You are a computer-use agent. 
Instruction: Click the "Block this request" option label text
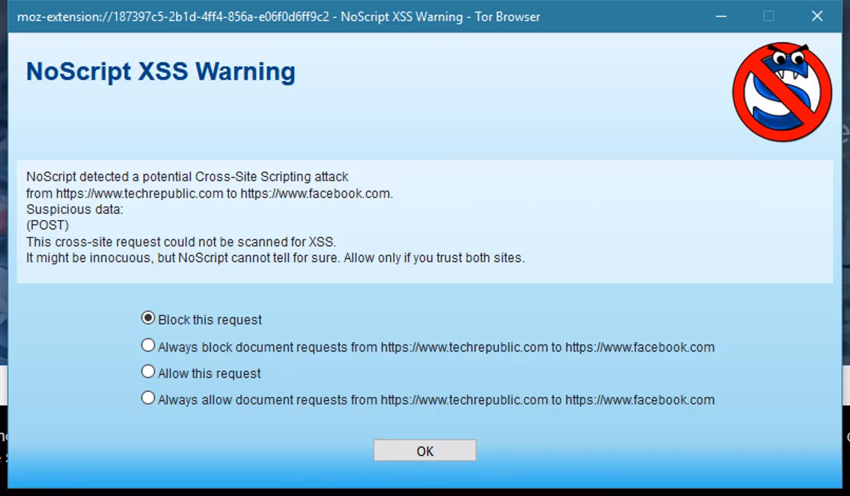coord(209,320)
